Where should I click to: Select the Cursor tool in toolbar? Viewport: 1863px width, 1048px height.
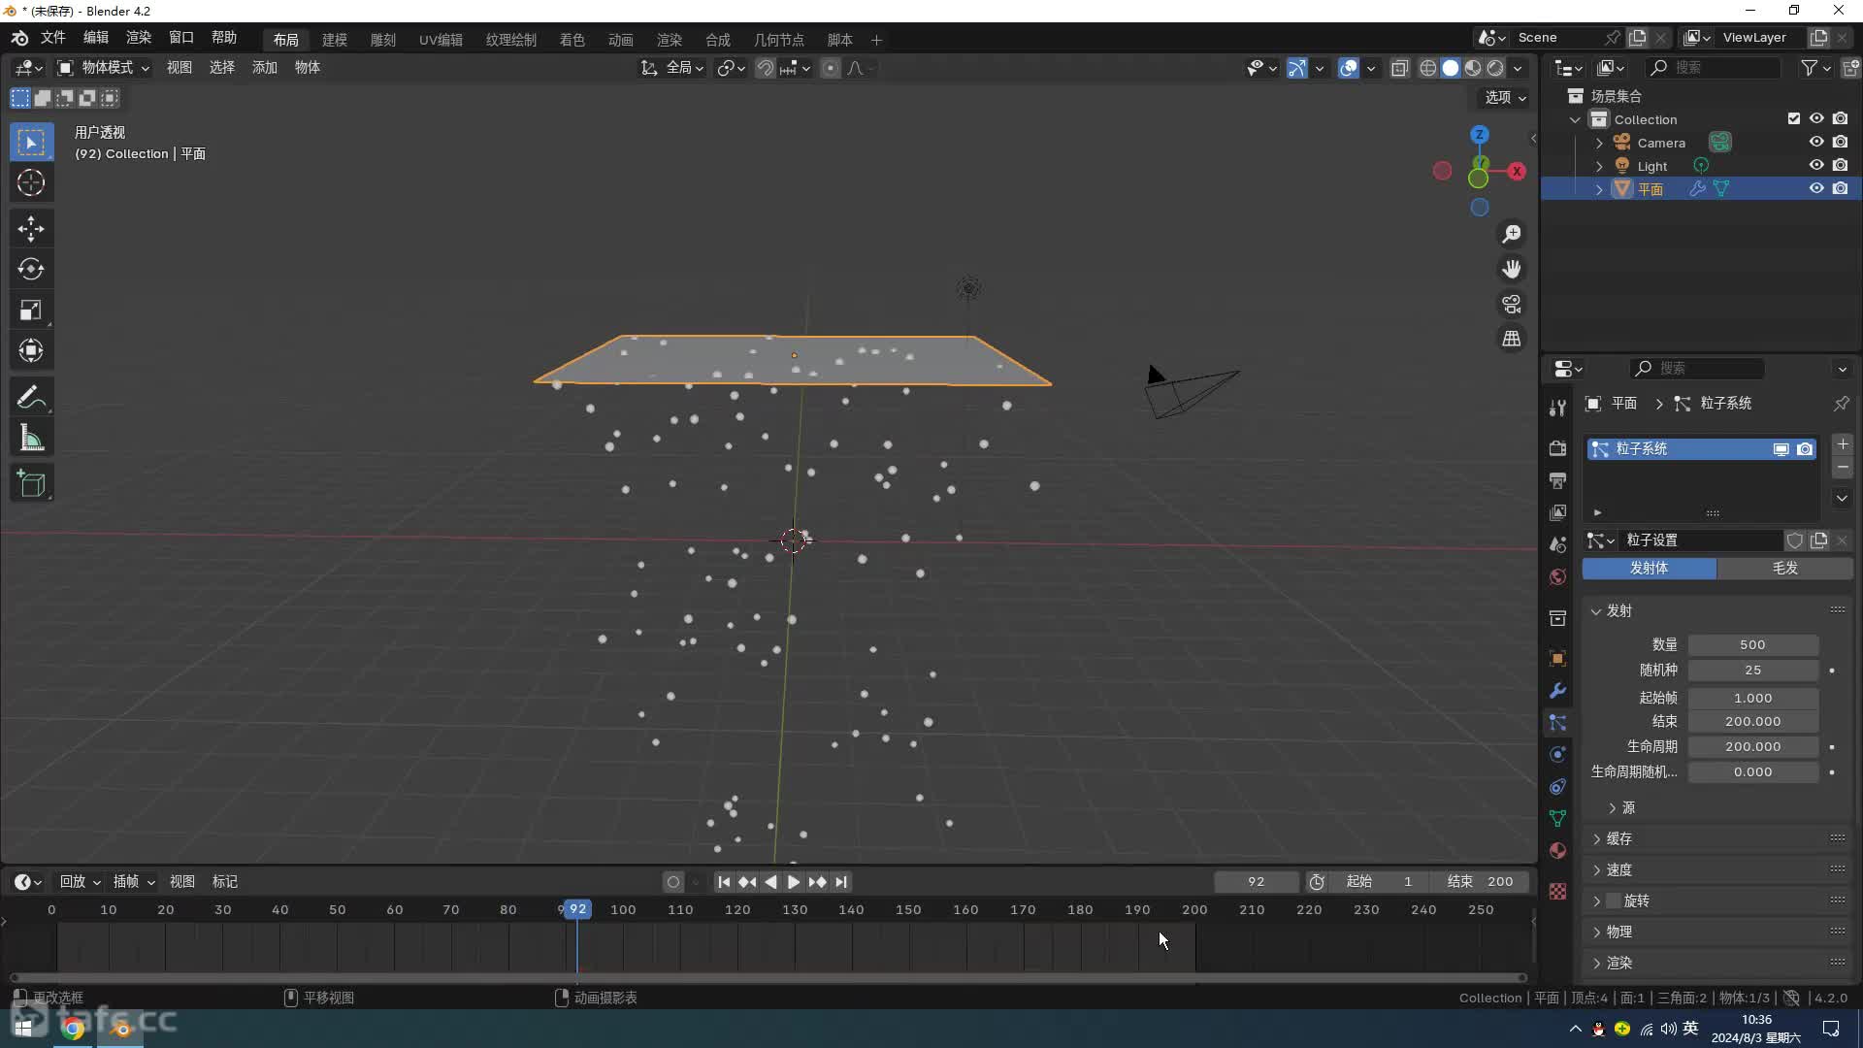point(31,182)
